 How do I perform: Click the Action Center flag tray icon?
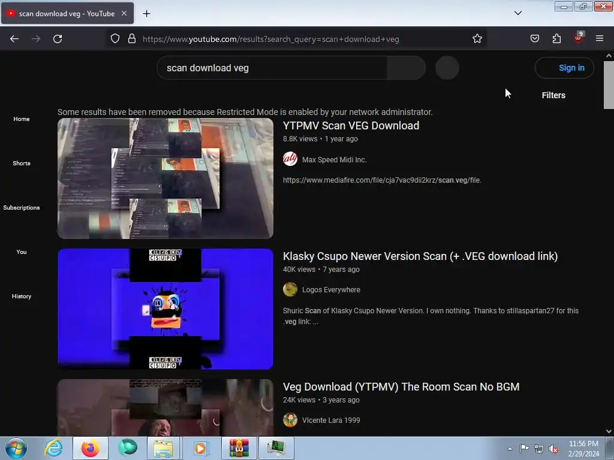[x=524, y=449]
